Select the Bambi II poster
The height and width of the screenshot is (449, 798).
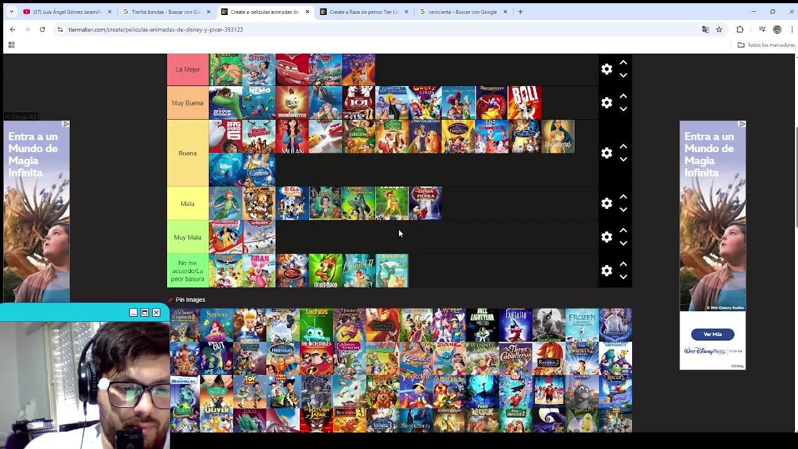(x=358, y=271)
